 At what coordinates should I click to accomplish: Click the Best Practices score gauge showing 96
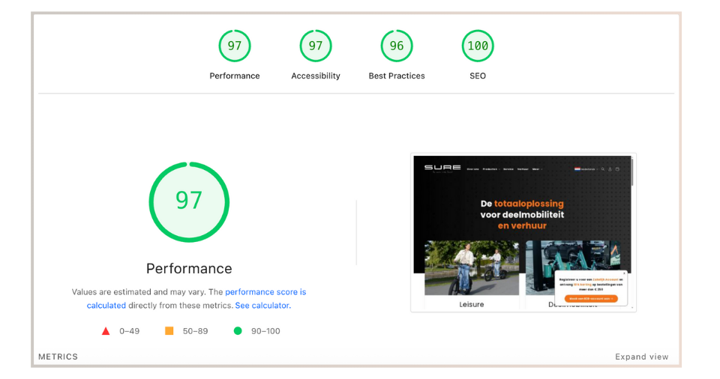click(x=397, y=46)
